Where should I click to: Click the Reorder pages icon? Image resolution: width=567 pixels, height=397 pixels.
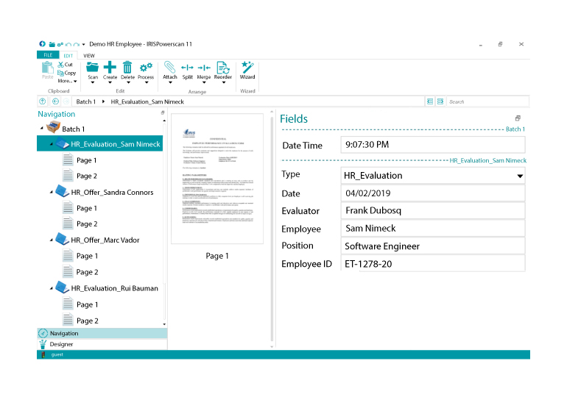[x=222, y=68]
